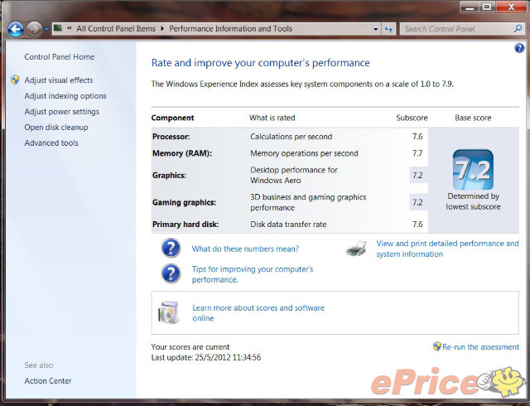The image size is (530, 406).
Task: Open 'Advanced tools' from the left pane
Action: point(51,143)
